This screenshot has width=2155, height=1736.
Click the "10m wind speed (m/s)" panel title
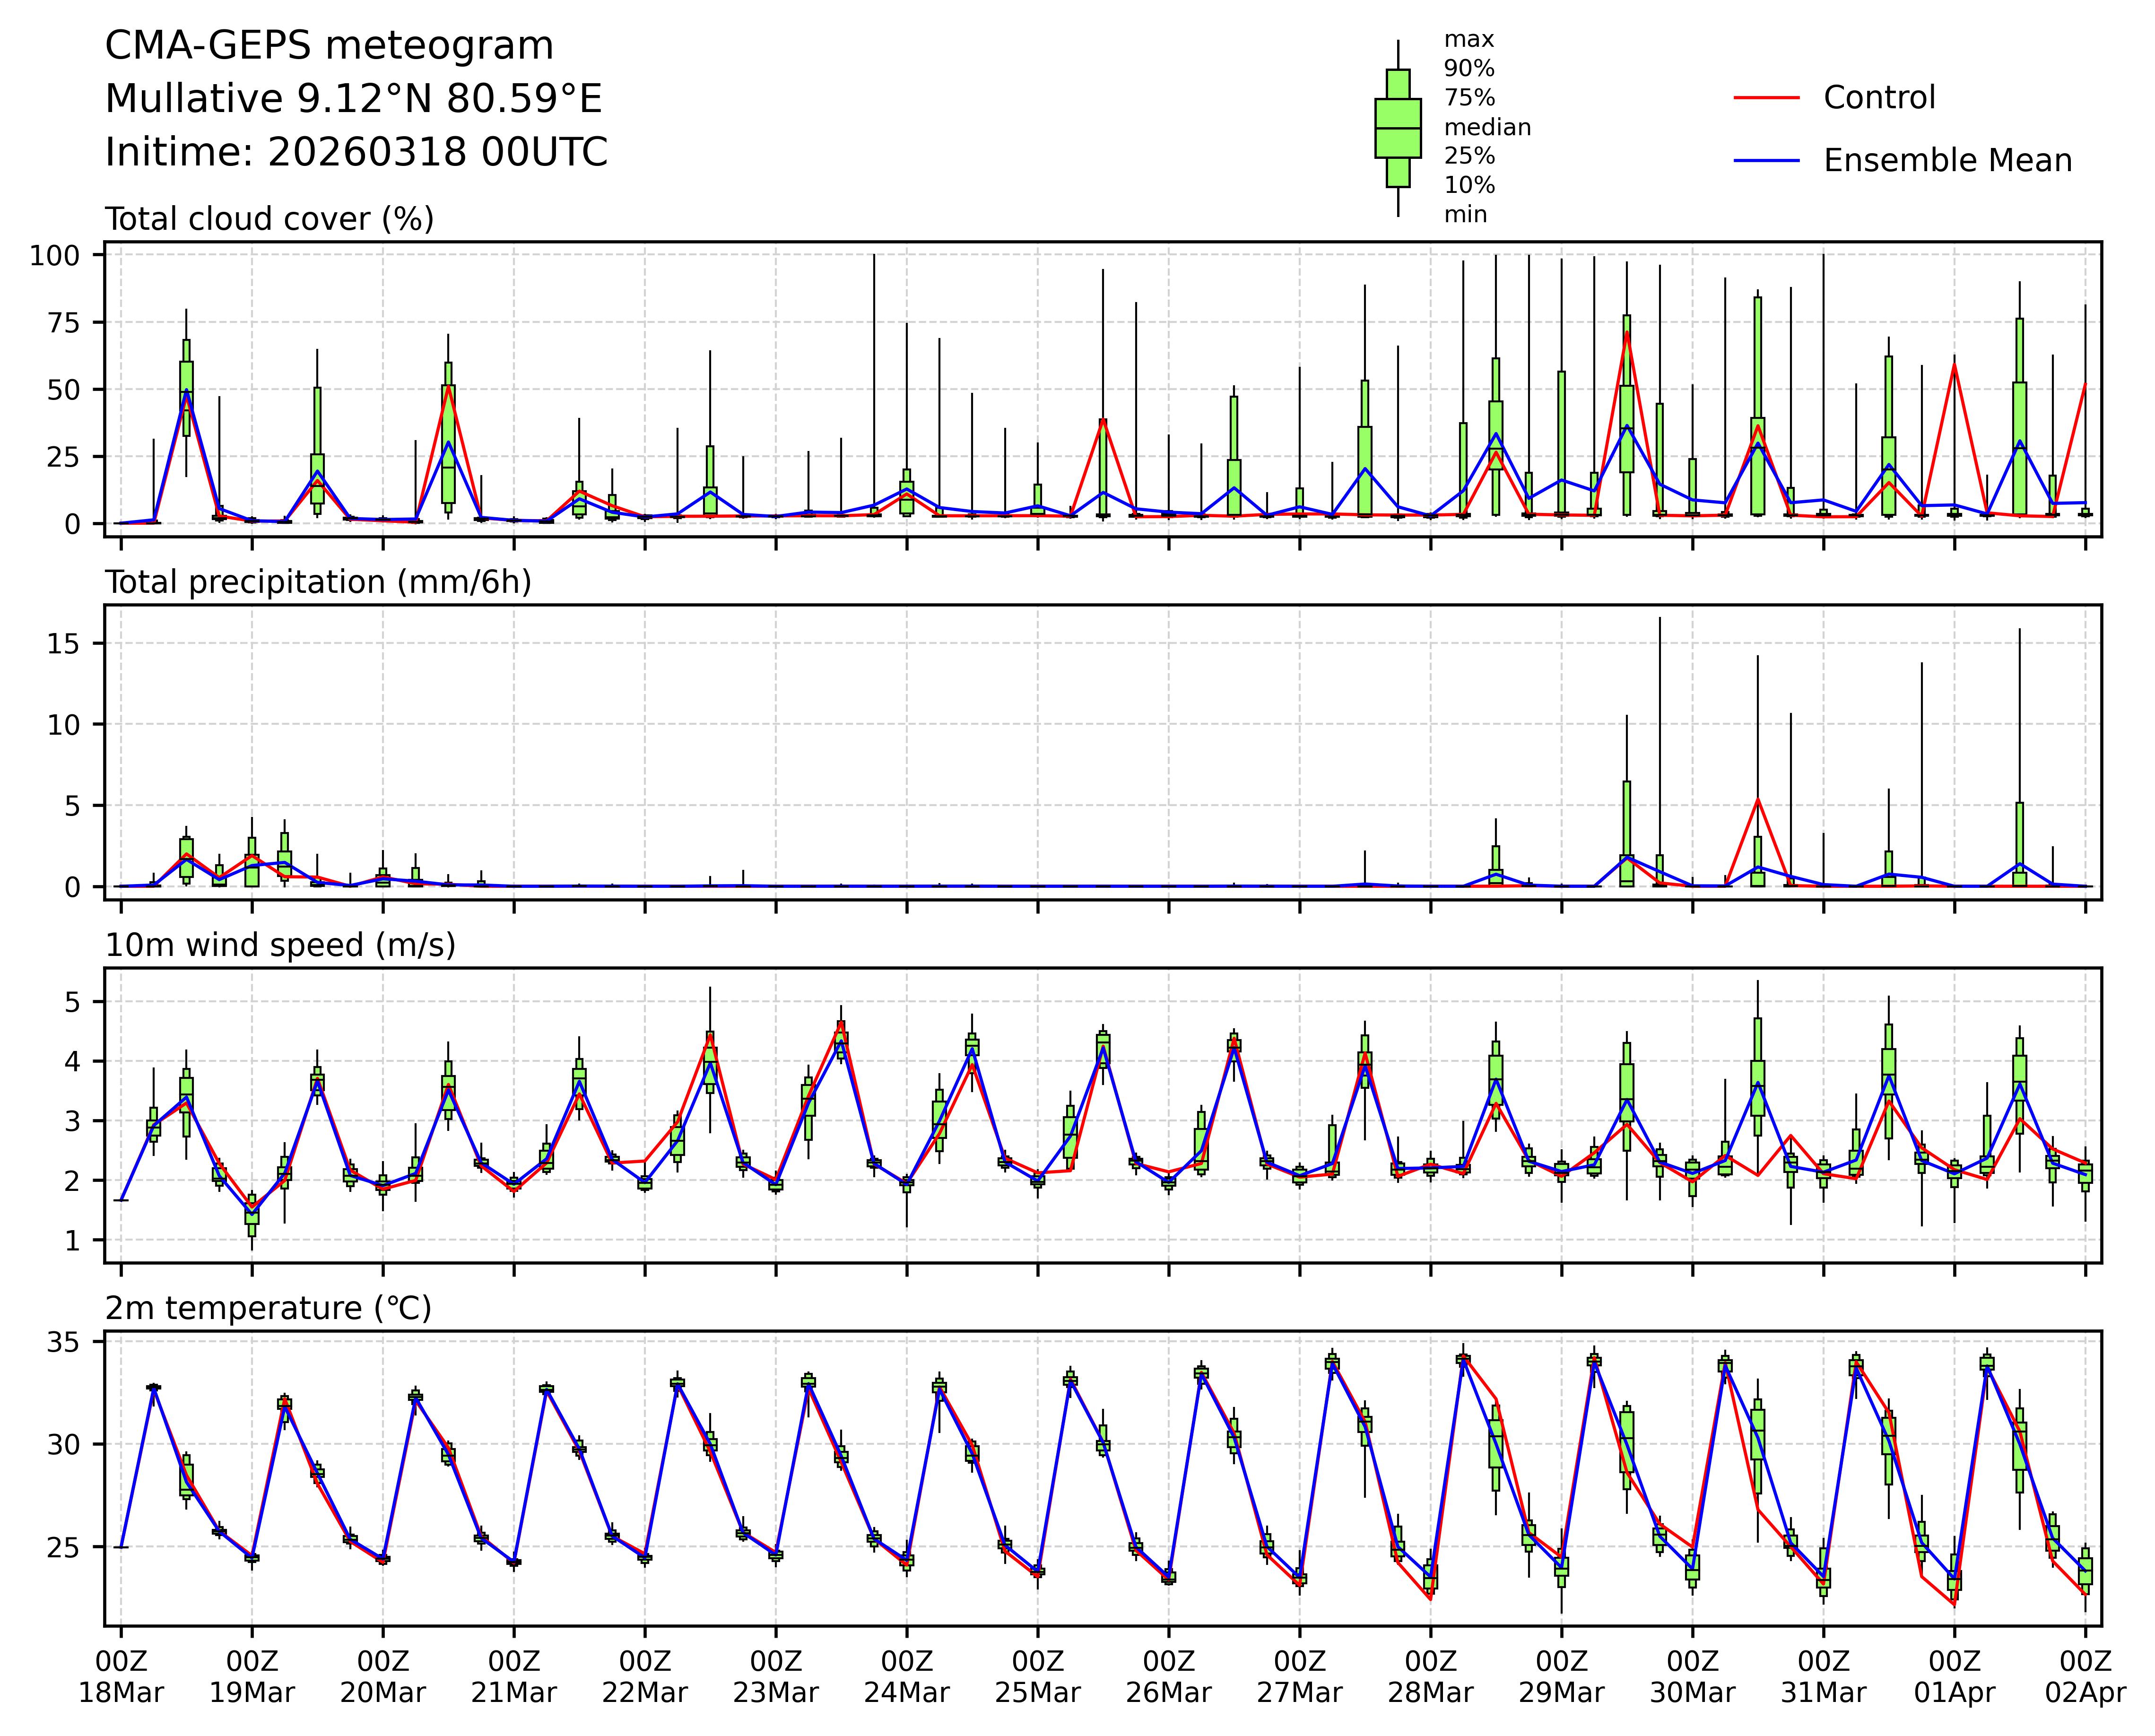pos(280,945)
